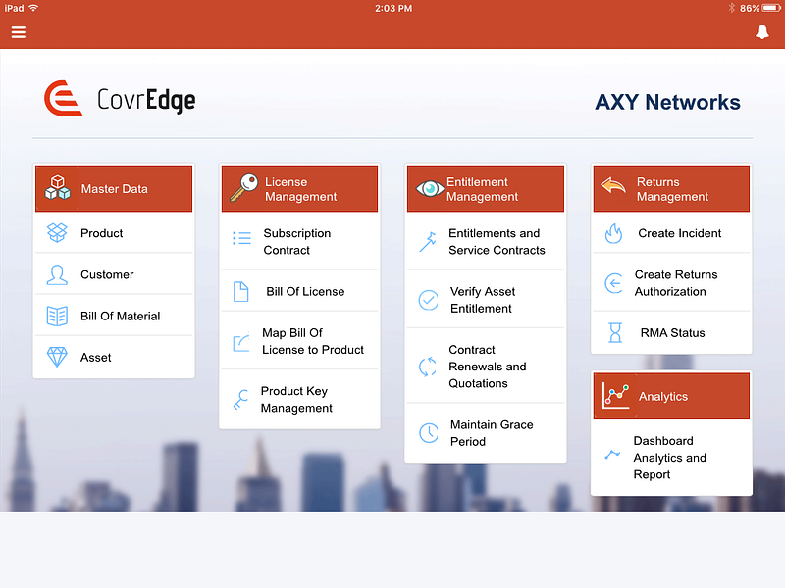Click the Returns Management arrow icon
This screenshot has width=785, height=588.
coord(613,185)
